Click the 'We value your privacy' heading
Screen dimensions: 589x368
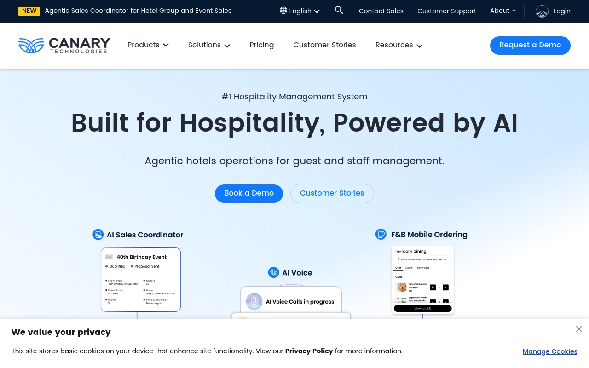(61, 332)
